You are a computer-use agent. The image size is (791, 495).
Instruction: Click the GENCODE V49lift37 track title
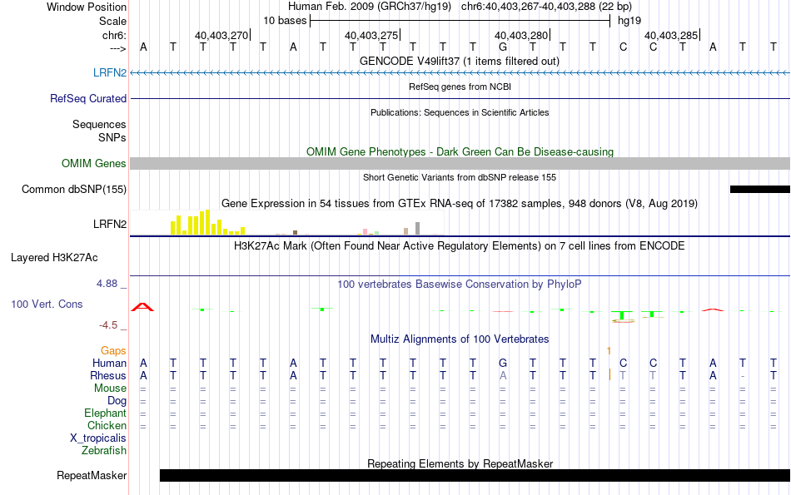(460, 61)
